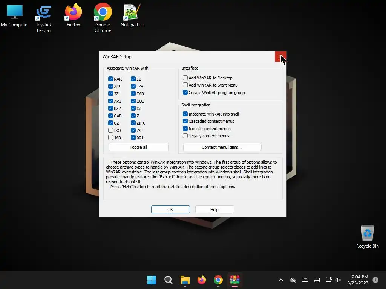Viewport: 386px width, 289px height.
Task: Click the Toggle all button
Action: [139, 147]
